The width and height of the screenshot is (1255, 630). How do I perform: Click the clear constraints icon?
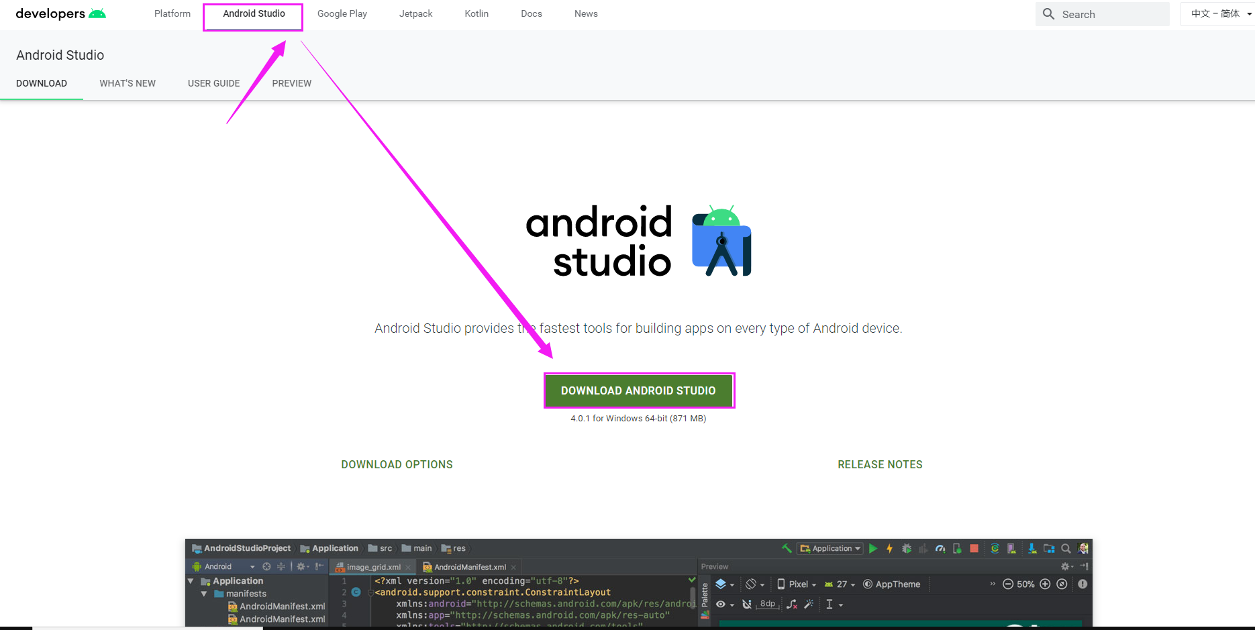792,604
